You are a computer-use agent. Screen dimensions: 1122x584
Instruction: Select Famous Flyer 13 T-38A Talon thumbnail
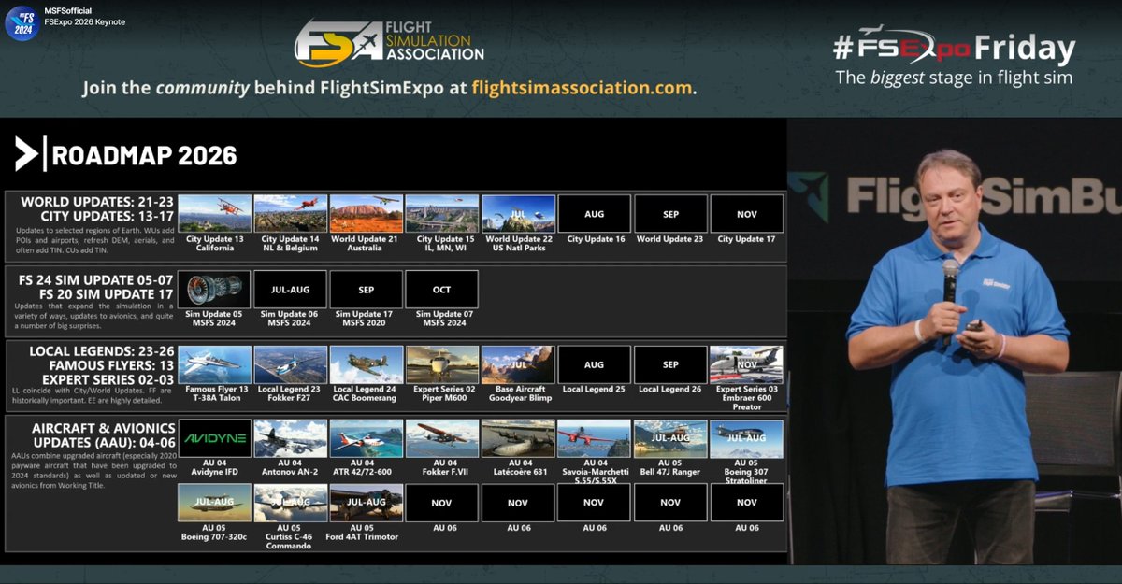(x=214, y=364)
